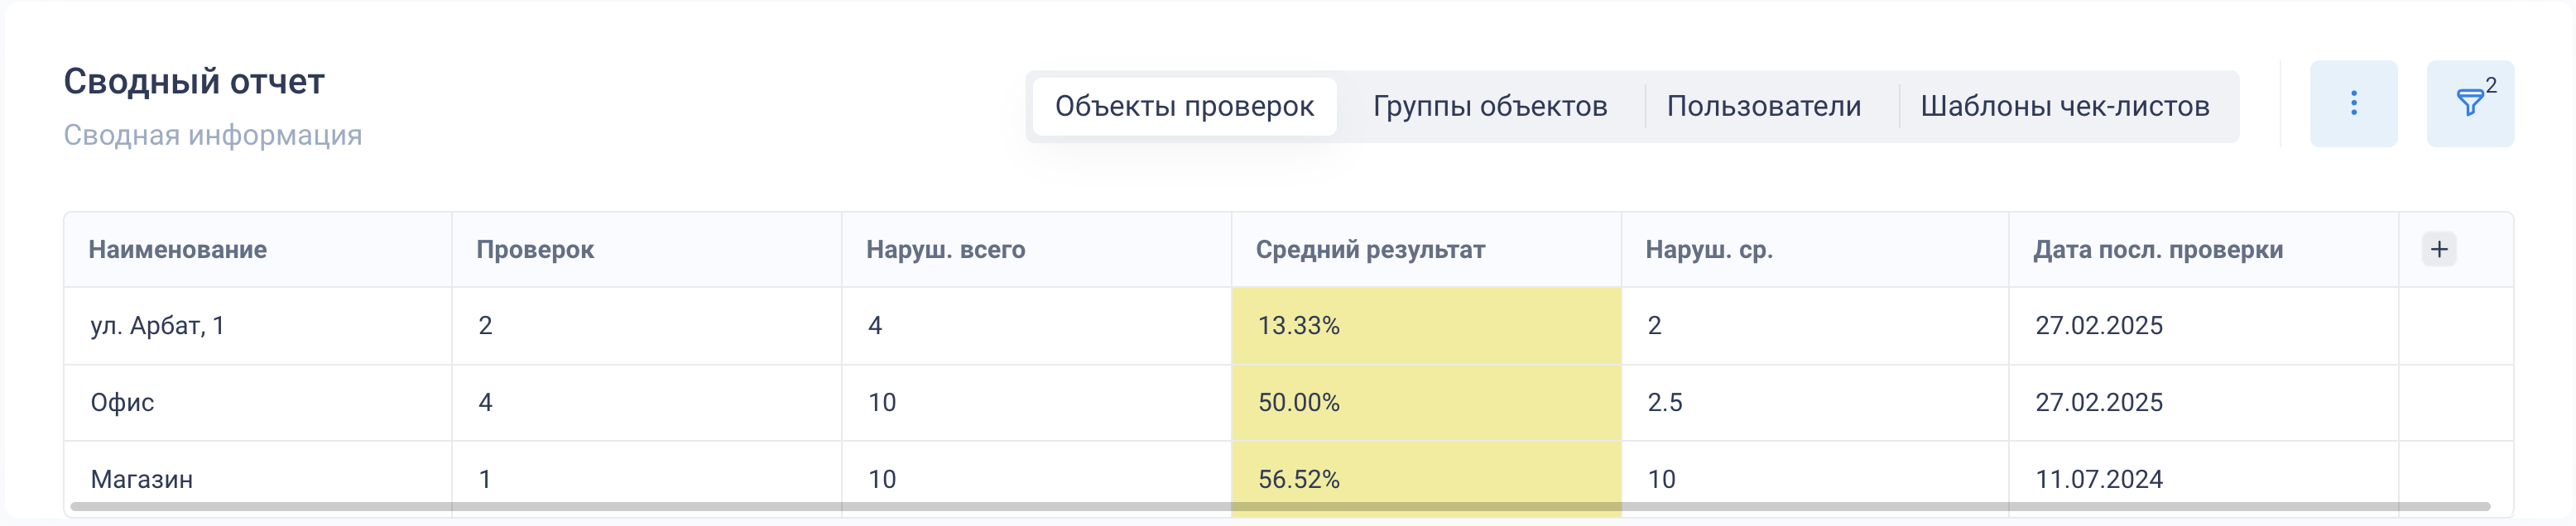Viewport: 2576px width, 526px height.
Task: Switch to Объекты проверок tab
Action: (x=1184, y=106)
